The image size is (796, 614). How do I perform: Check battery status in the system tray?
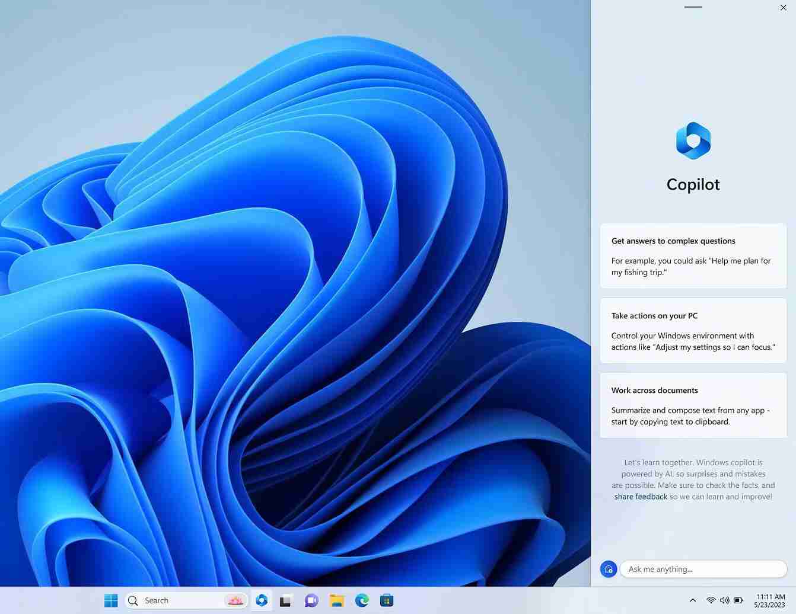(738, 600)
